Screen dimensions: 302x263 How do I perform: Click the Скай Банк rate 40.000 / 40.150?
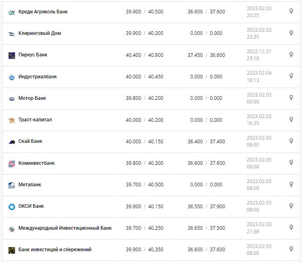coord(144,141)
